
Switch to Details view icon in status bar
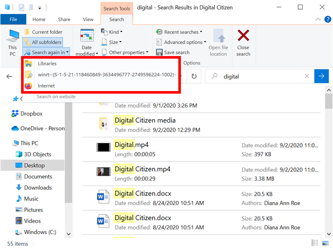click(314, 243)
